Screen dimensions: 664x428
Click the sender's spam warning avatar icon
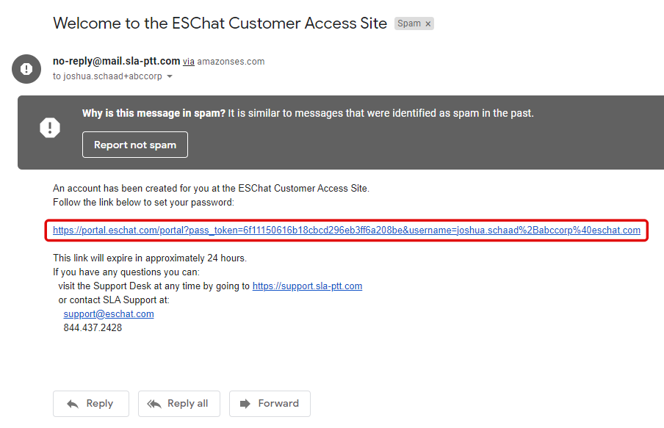(26, 68)
